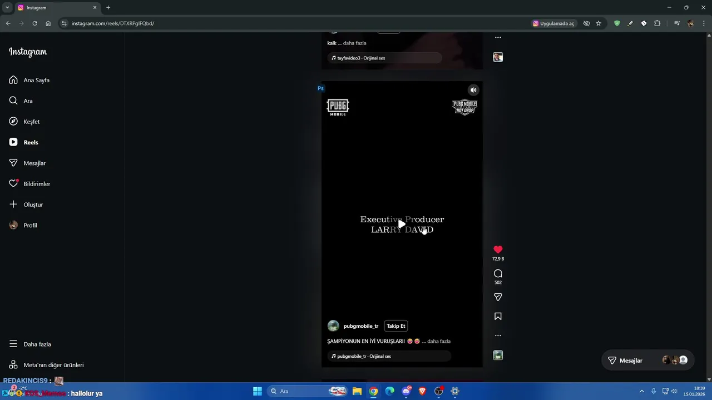
Task: Click the Takip Et follow button
Action: tap(396, 326)
